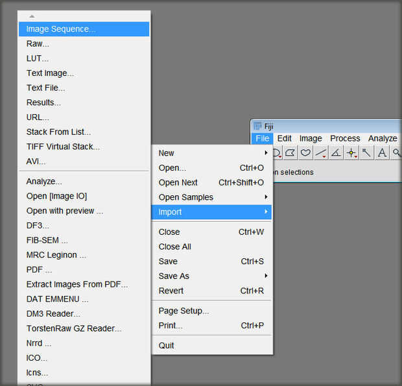Click the Fiji window title icon
This screenshot has height=386, width=402.
pos(257,127)
